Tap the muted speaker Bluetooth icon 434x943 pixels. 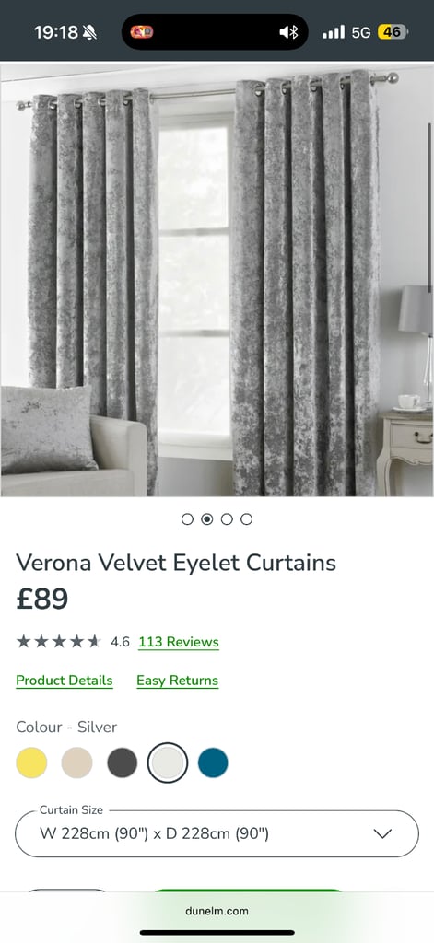pos(289,32)
